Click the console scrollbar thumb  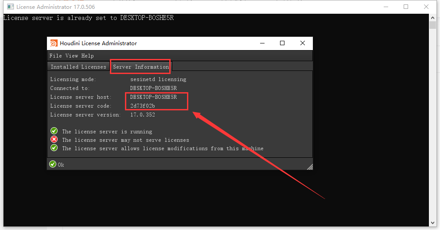coord(432,25)
